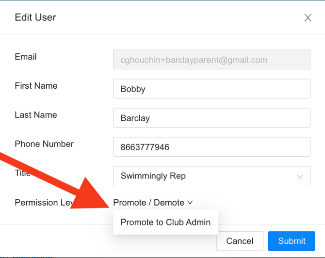This screenshot has width=325, height=258.
Task: Click the Email field label
Action: pyautogui.click(x=26, y=57)
